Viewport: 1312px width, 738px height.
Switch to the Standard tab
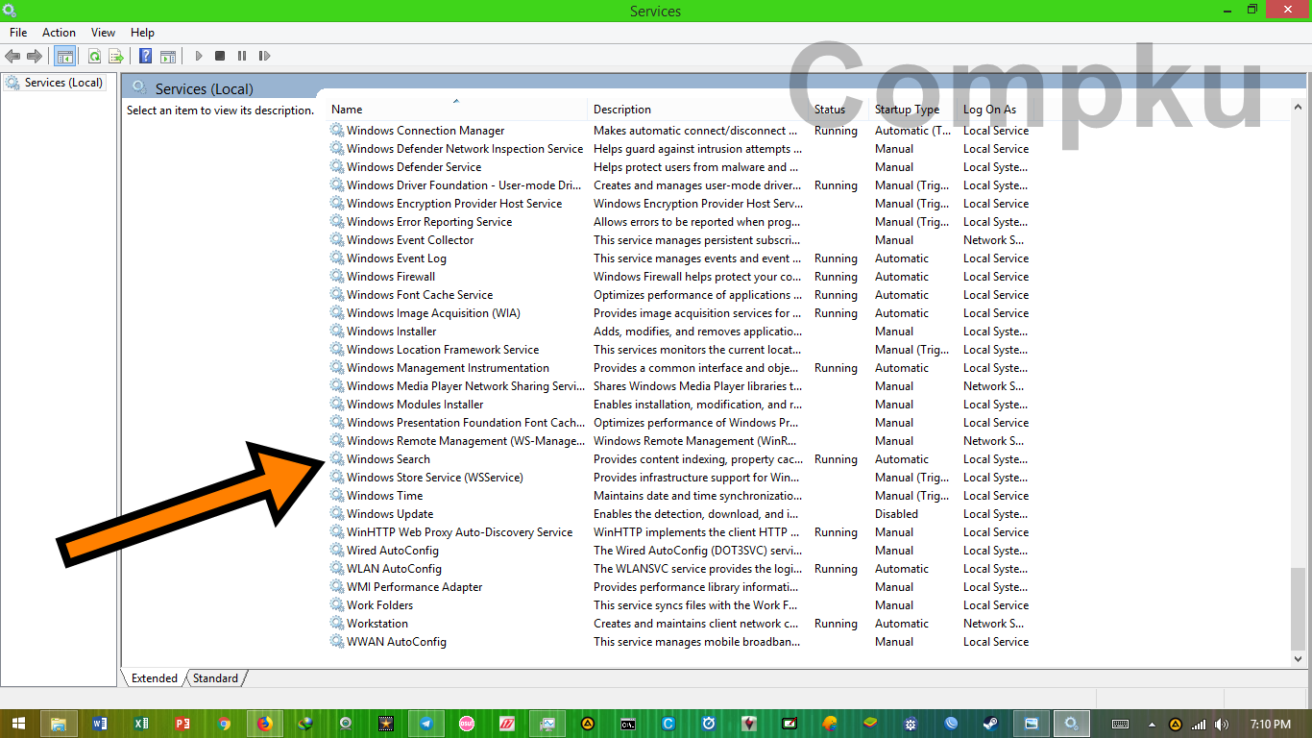coord(215,677)
